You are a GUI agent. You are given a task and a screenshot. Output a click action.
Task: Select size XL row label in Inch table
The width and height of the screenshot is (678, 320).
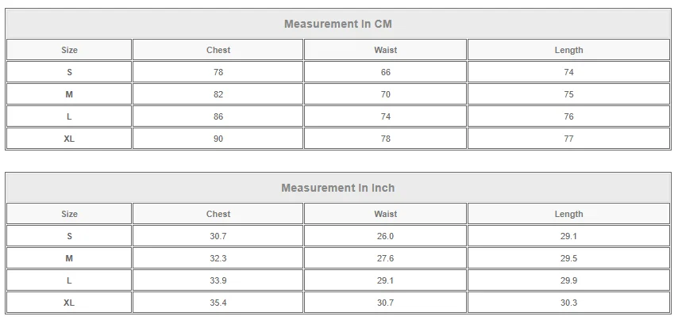(70, 303)
